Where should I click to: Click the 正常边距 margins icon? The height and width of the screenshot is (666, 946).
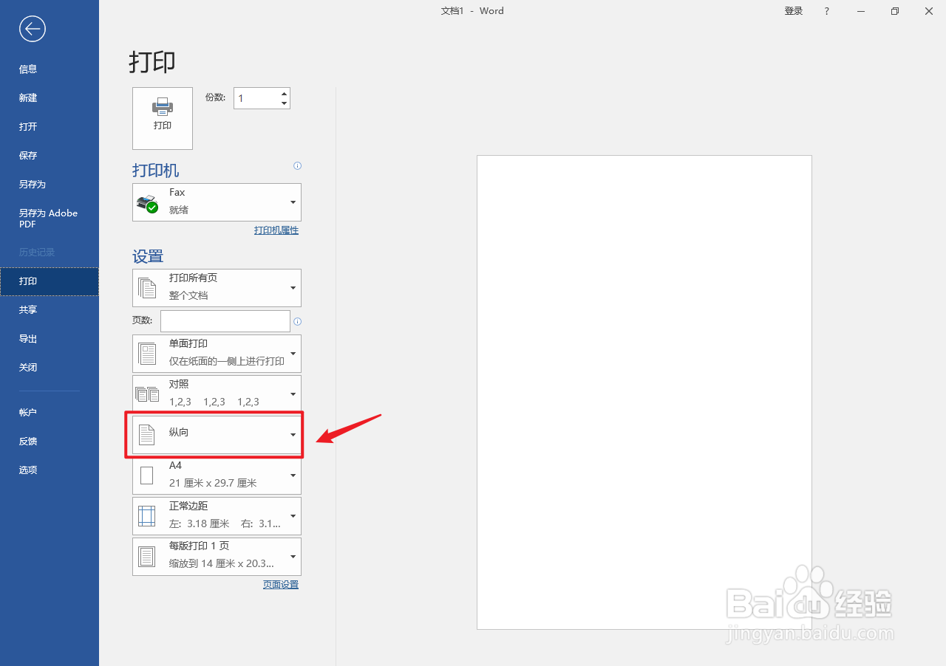click(x=147, y=515)
